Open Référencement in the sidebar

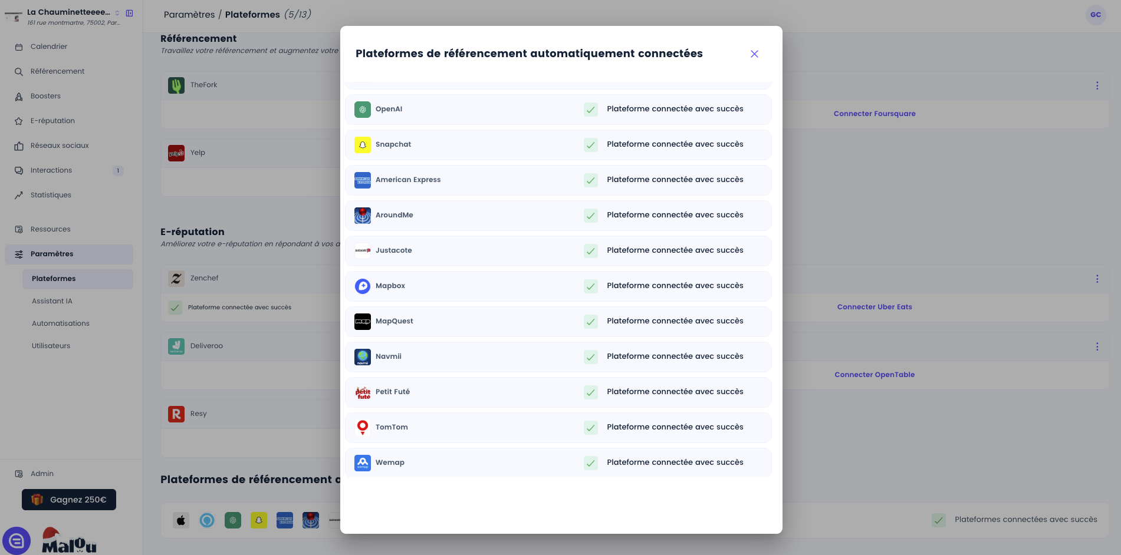click(69, 71)
